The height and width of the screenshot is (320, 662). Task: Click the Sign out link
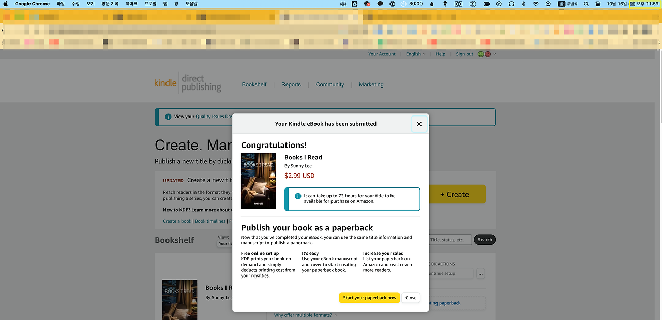click(464, 54)
